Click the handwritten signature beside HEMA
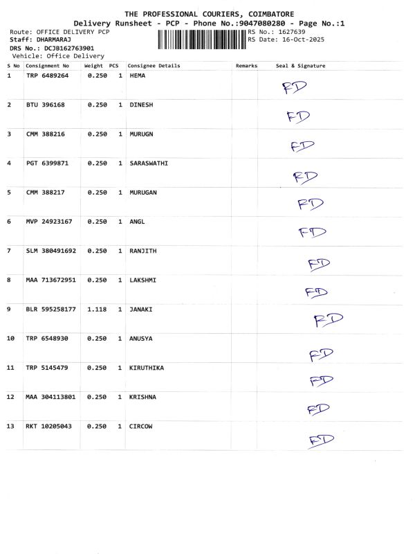 (294, 87)
